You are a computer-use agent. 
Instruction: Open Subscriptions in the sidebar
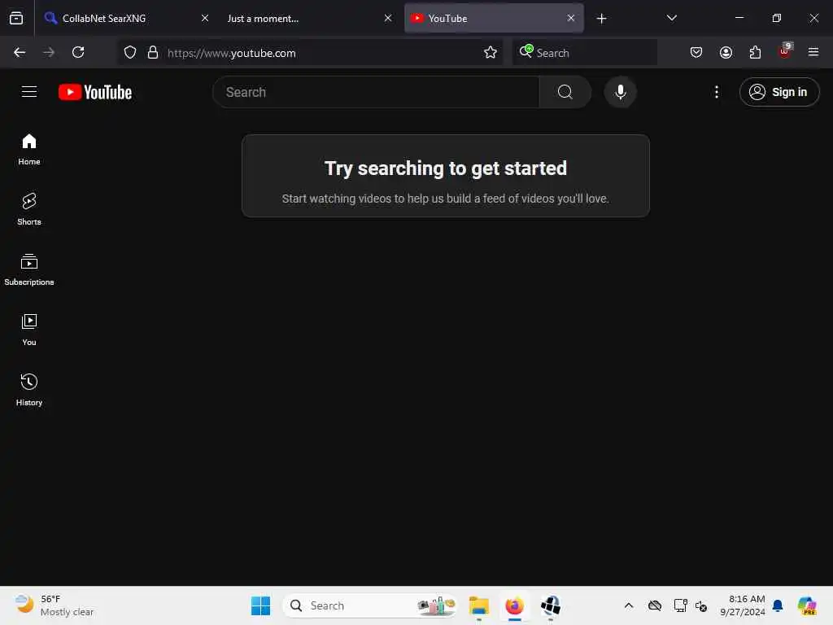click(29, 270)
